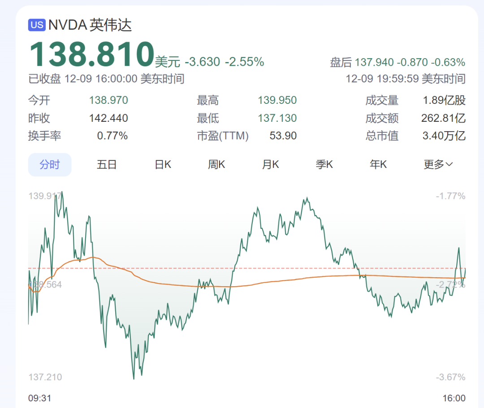Click the 最高 high value 139.950

pos(277,100)
